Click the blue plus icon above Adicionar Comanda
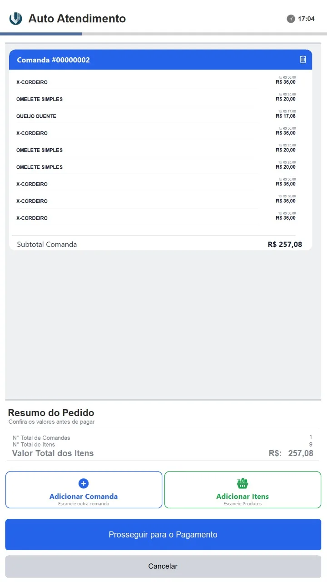 click(84, 483)
